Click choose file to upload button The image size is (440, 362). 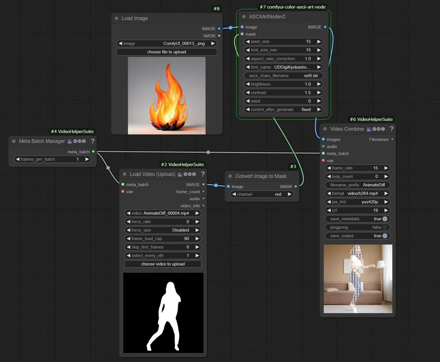(x=167, y=52)
